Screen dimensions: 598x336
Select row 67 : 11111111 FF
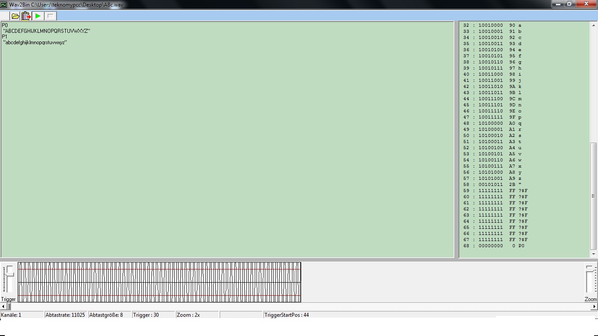tap(496, 240)
